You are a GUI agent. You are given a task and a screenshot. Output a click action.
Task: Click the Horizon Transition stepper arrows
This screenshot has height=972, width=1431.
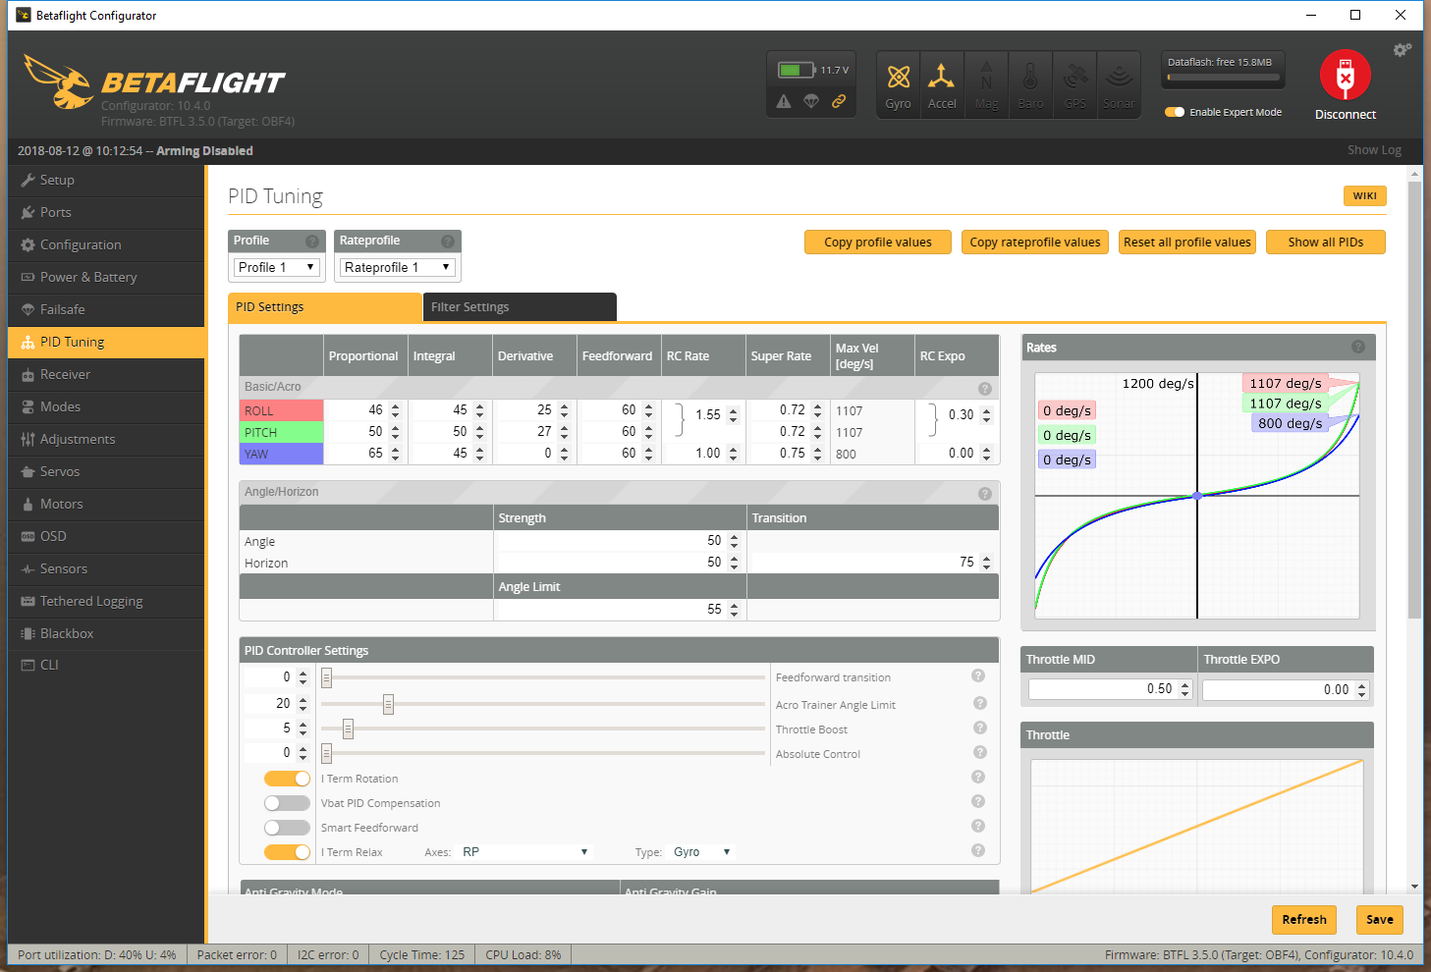tap(986, 563)
